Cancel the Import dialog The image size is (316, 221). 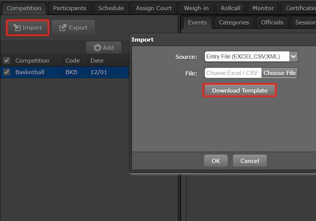coord(250,161)
